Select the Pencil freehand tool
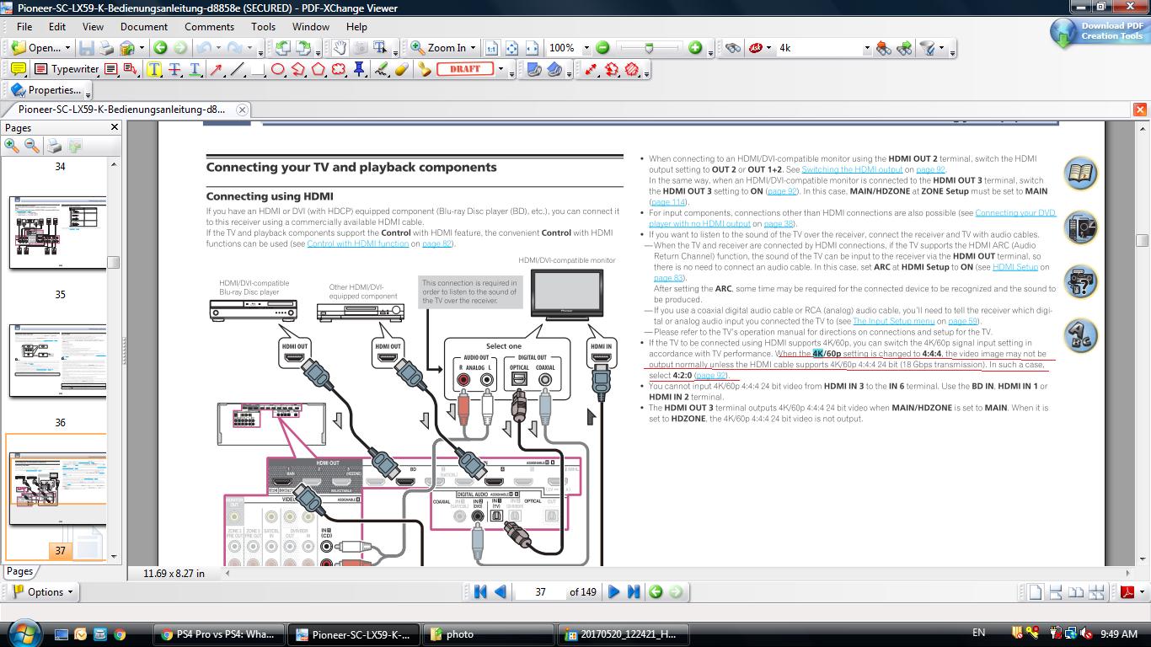The image size is (1151, 647). coord(381,69)
